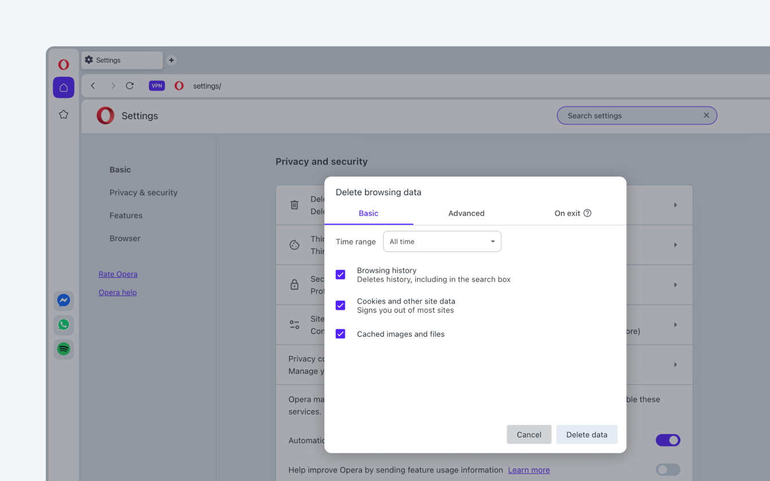Click the trash icon for delete browsing data
770x481 pixels.
[294, 205]
